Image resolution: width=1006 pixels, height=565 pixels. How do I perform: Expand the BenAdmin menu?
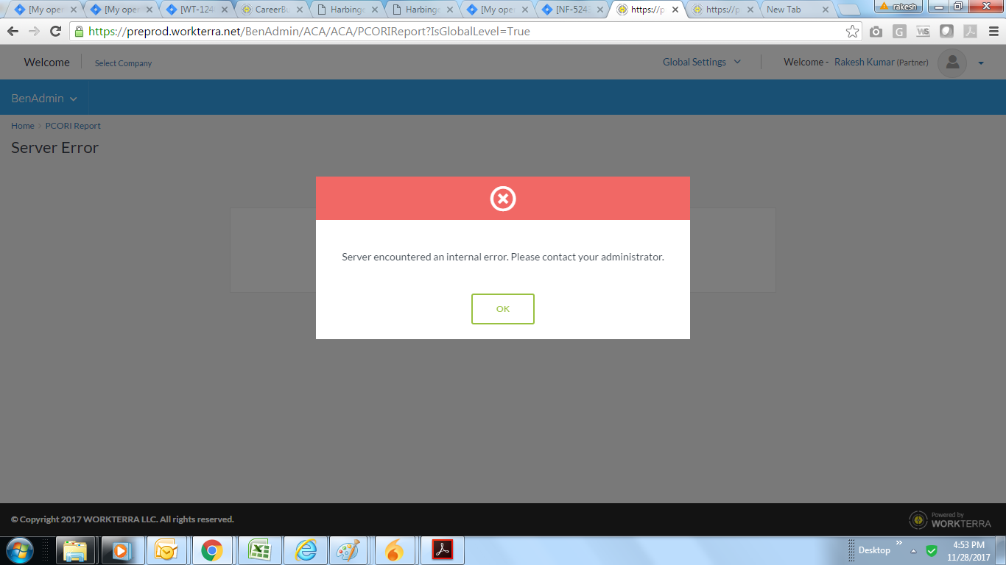(44, 98)
